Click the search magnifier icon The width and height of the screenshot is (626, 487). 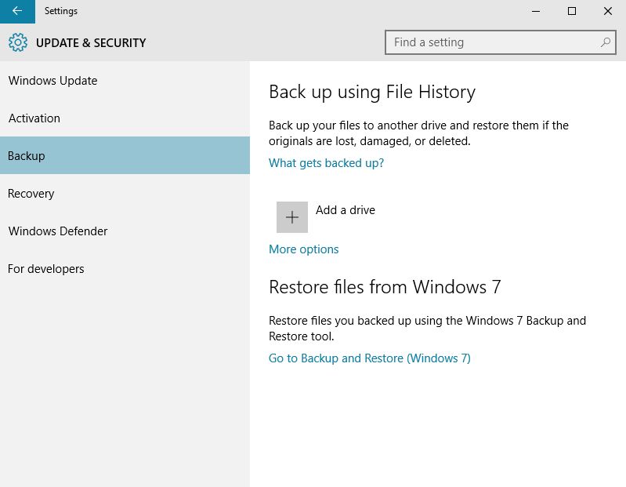point(606,42)
